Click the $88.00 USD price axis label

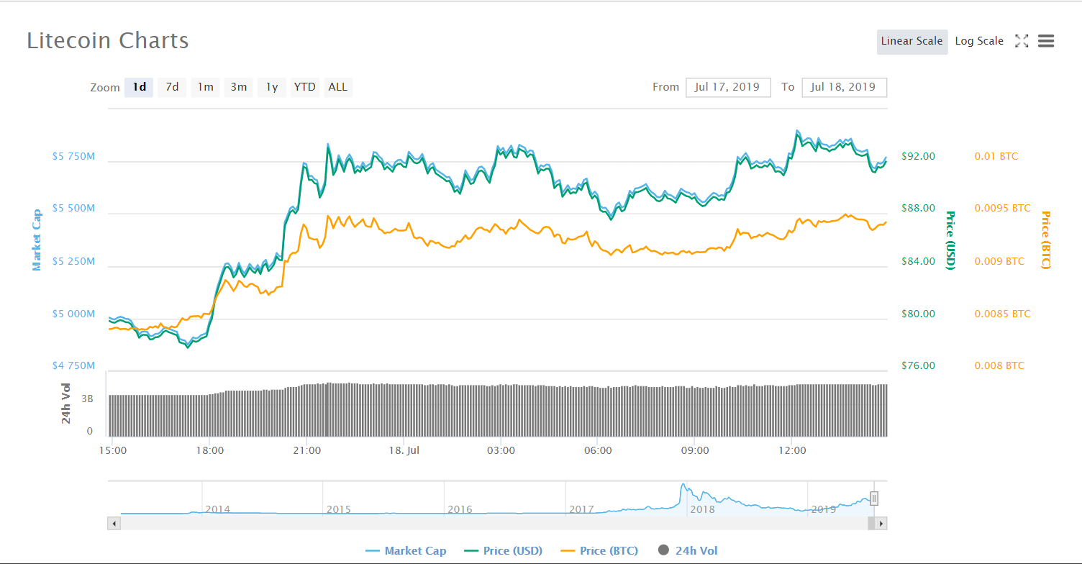point(919,209)
